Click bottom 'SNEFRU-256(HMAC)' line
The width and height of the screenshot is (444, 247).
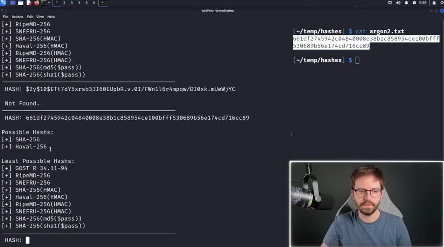tap(36, 212)
